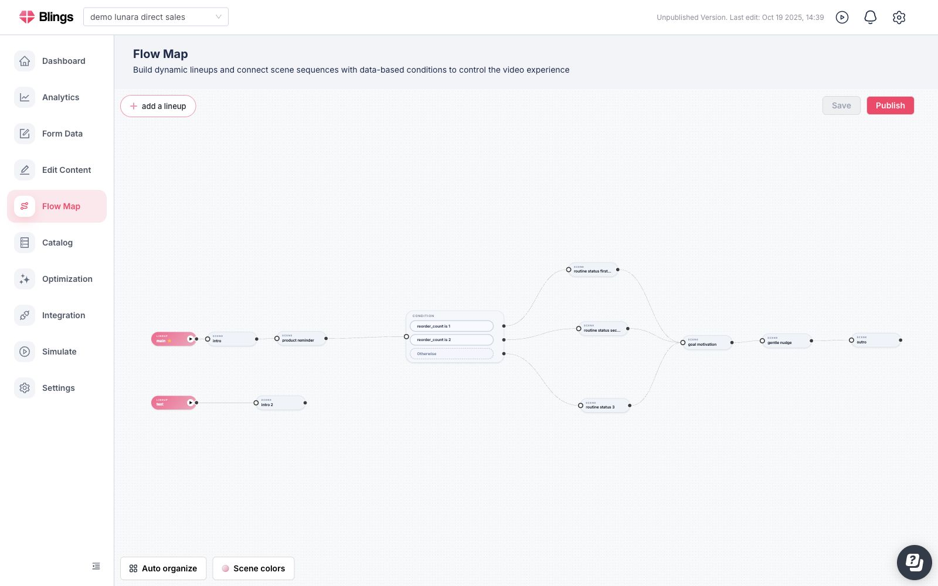
Task: Go to Catalog in sidebar
Action: [57, 243]
